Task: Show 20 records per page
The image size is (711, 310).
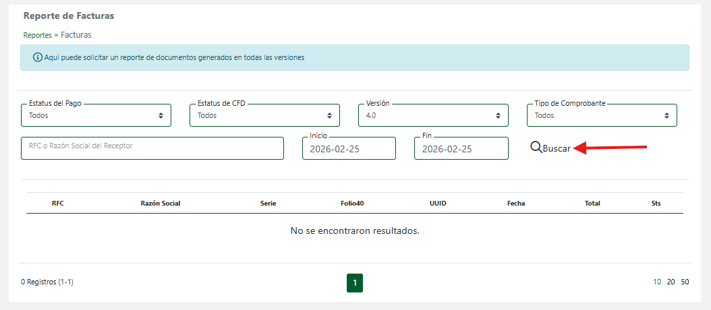Action: (x=671, y=282)
